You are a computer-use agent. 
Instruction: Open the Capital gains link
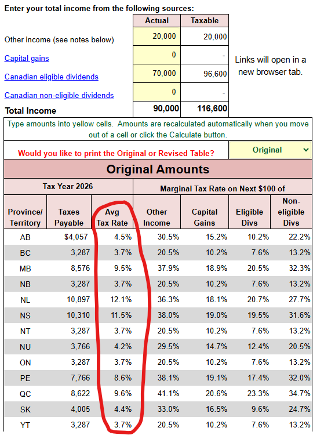pyautogui.click(x=27, y=58)
